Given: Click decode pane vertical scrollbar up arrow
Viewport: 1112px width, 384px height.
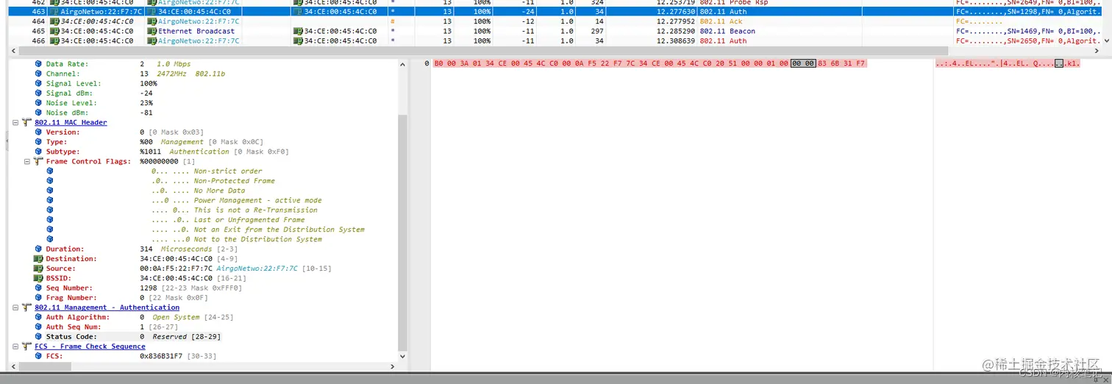Looking at the screenshot, I should 402,64.
